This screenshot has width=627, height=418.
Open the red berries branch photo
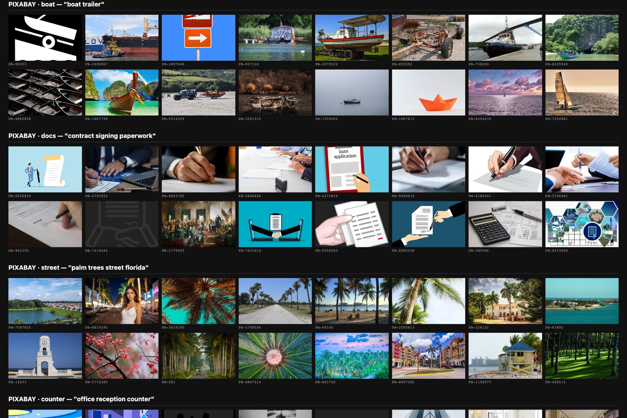122,356
